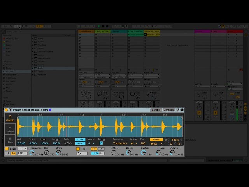
Task: Open the PRD filter circuit dropdown
Action: (23, 153)
